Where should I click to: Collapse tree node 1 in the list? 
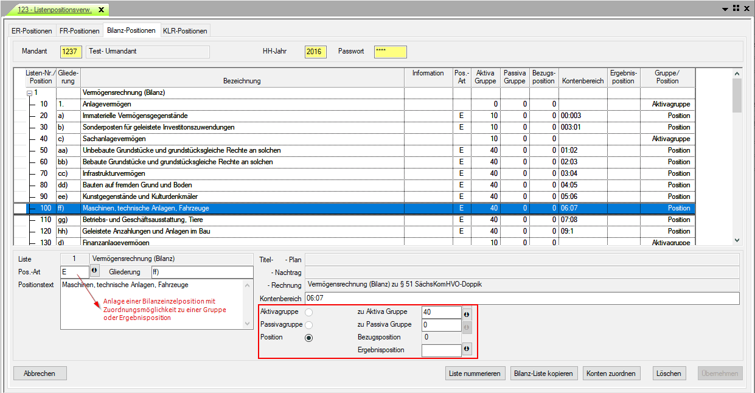(29, 93)
